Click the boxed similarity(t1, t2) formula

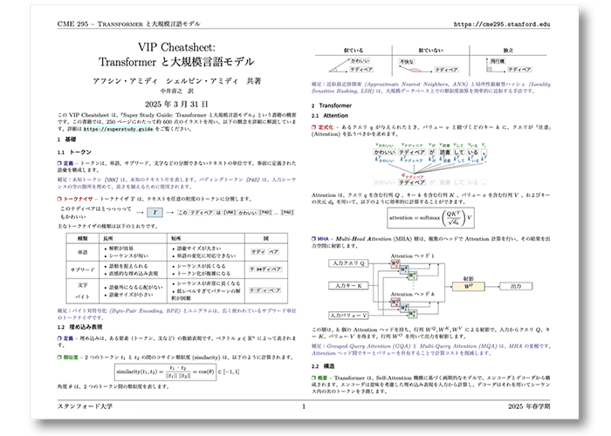(165, 372)
